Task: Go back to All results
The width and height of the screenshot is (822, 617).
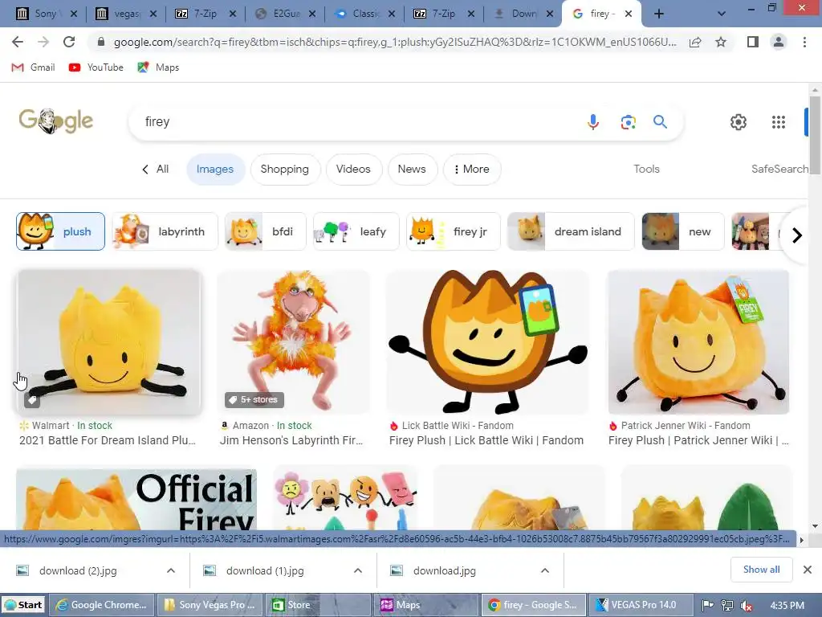Action: 156,169
